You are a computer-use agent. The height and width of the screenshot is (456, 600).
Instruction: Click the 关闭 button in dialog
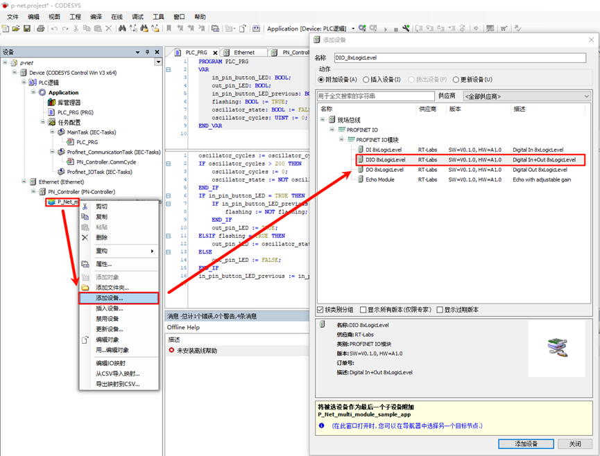click(x=574, y=444)
